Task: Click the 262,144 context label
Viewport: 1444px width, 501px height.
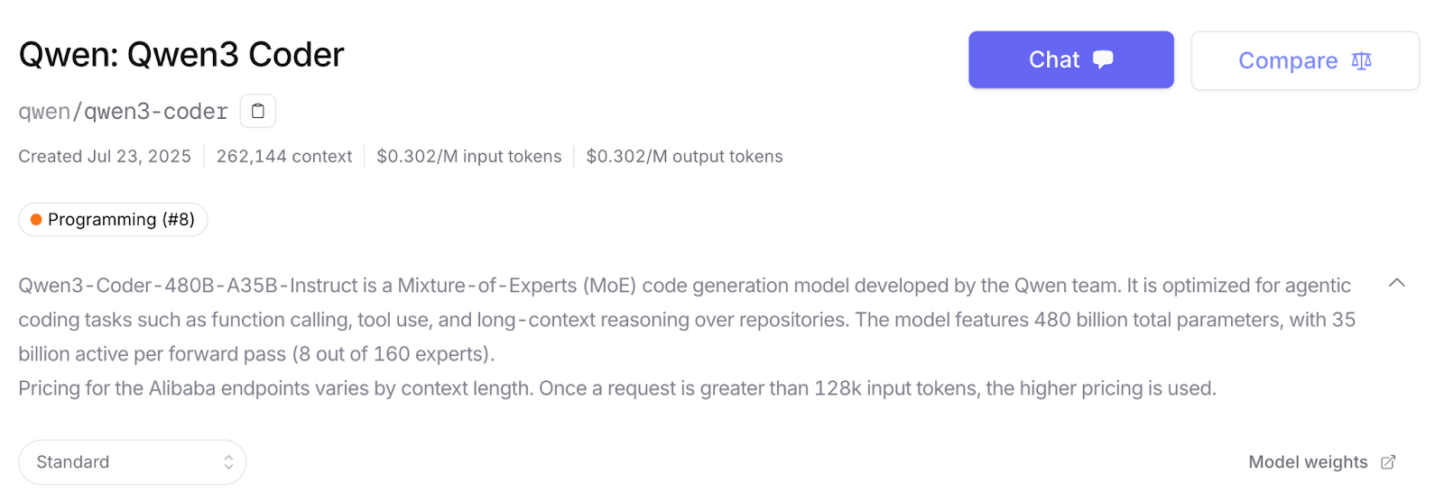Action: (x=284, y=157)
